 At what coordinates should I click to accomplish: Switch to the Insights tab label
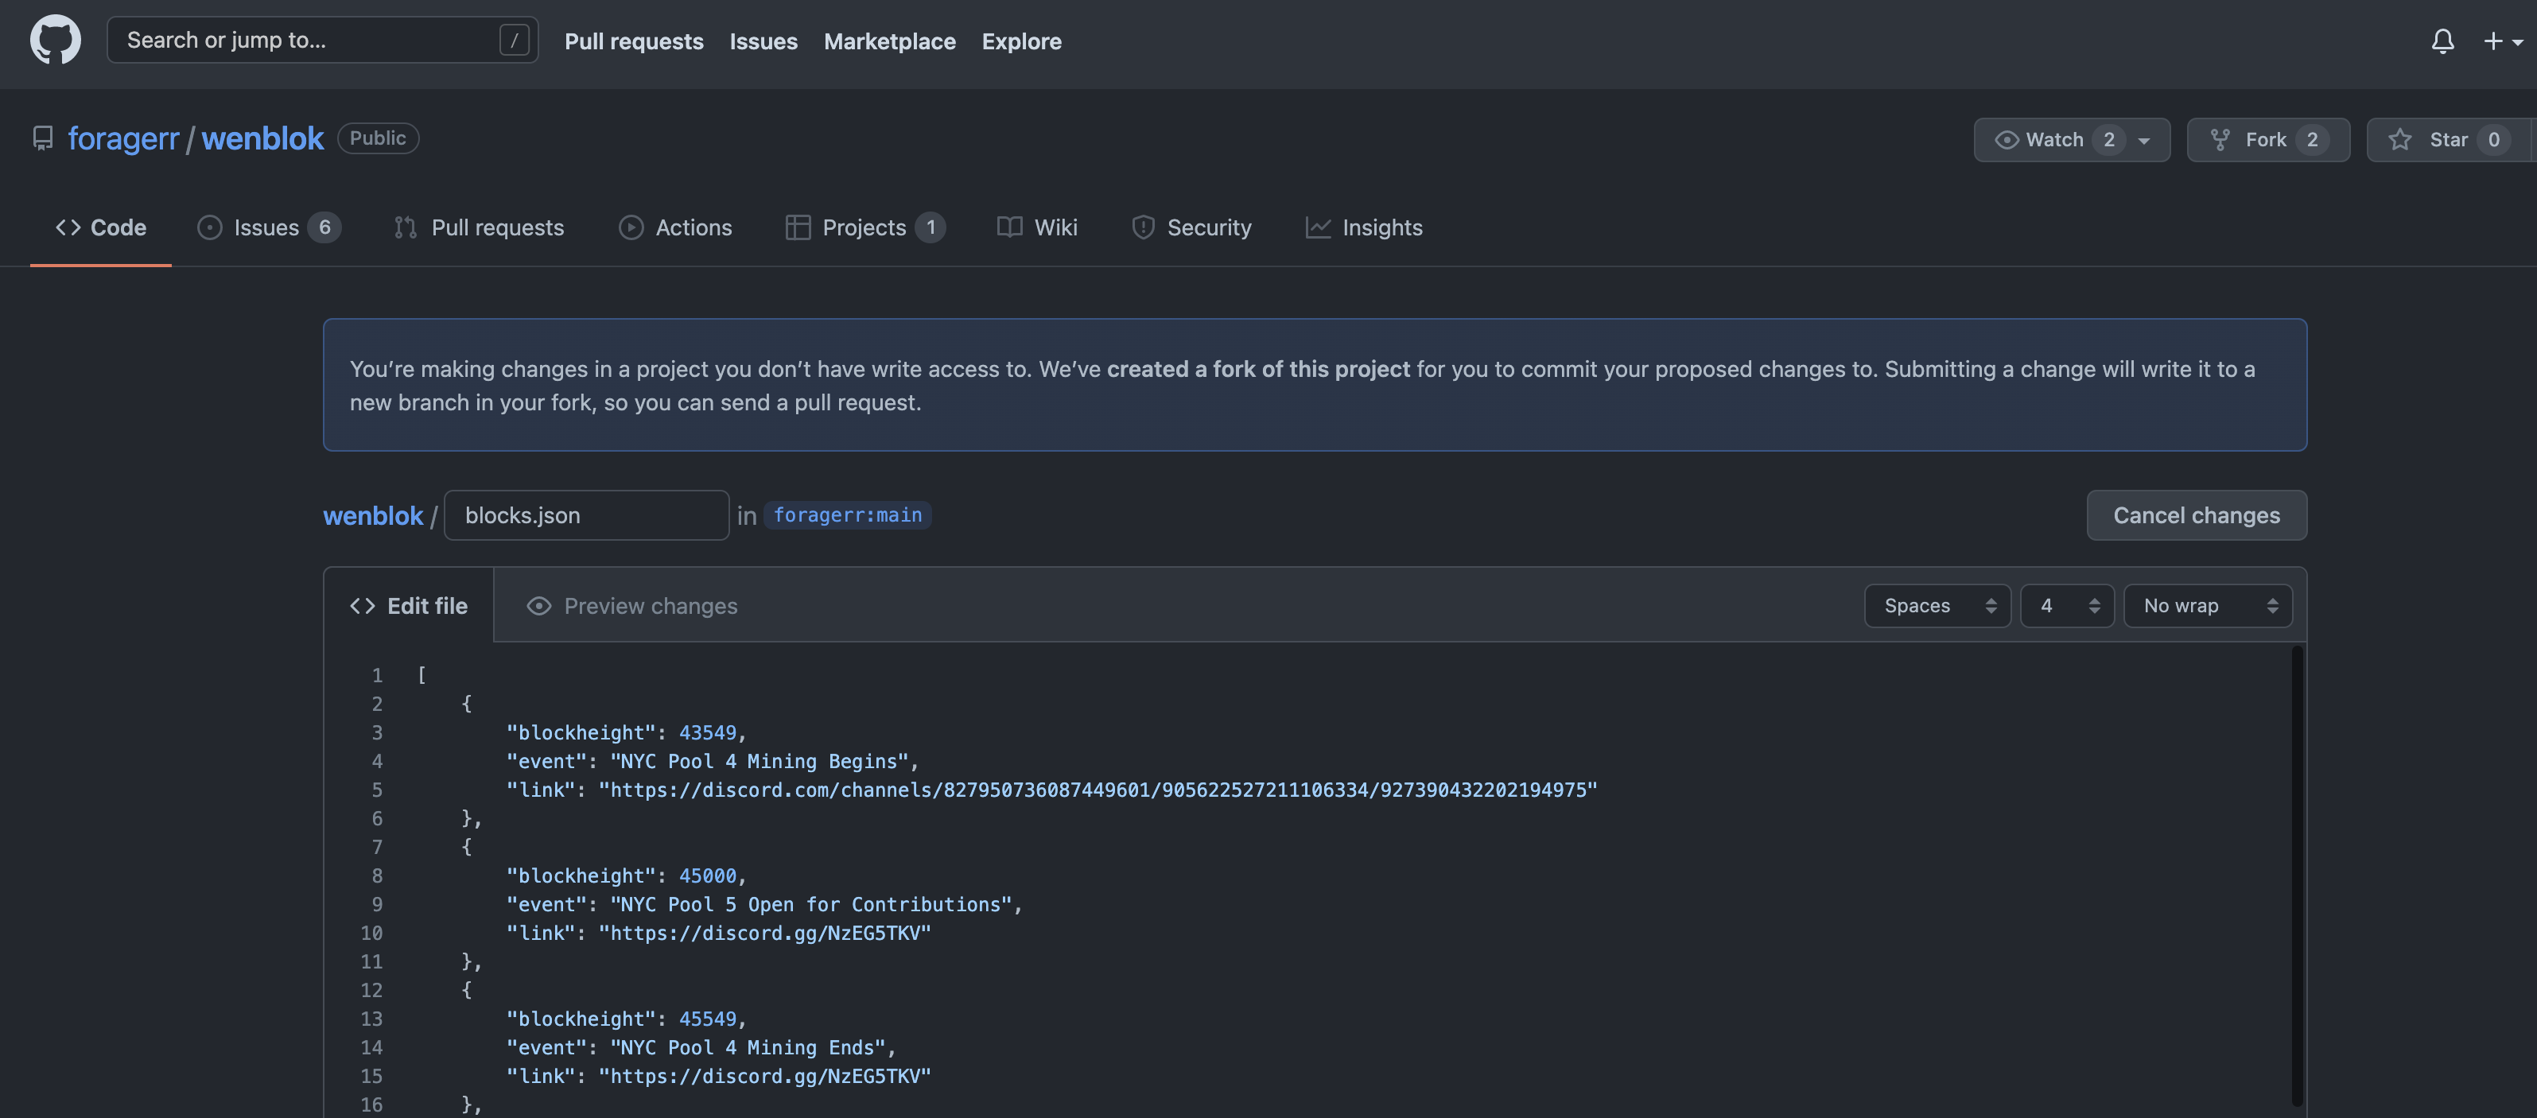click(1381, 227)
